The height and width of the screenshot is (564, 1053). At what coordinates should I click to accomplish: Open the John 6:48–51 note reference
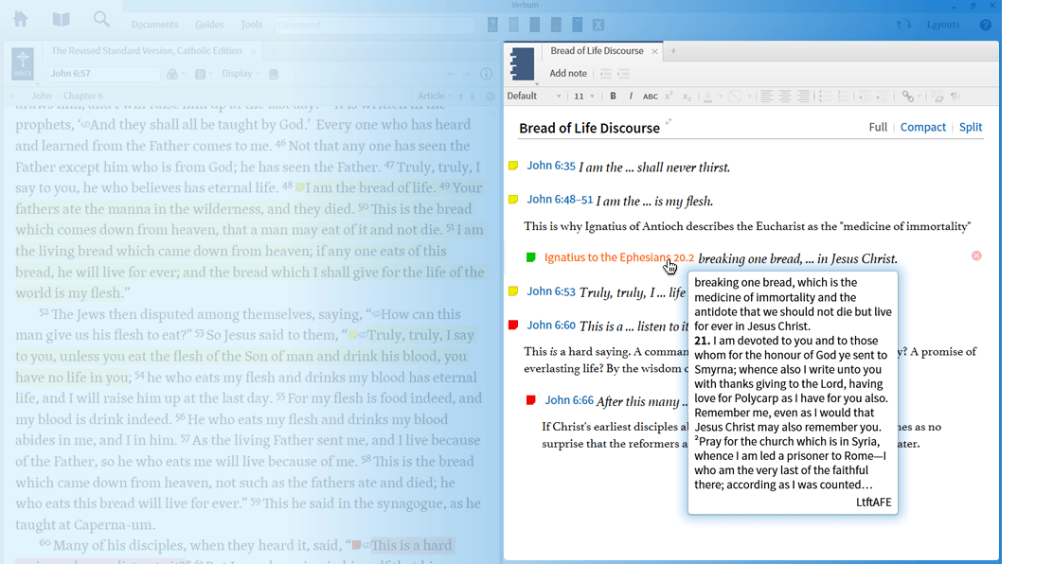[560, 200]
